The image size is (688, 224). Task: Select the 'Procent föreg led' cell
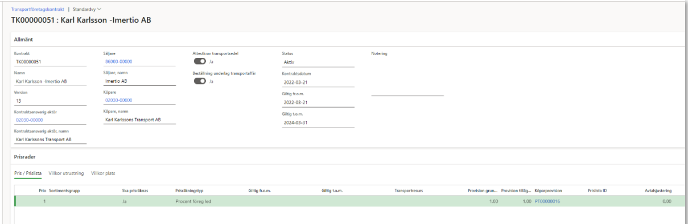193,201
